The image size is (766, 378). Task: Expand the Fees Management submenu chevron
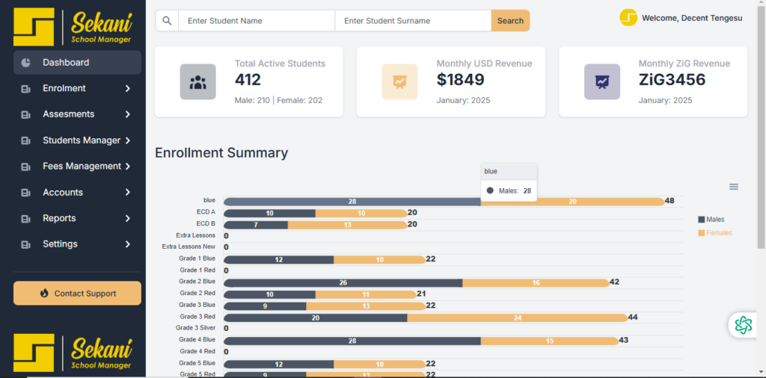click(x=128, y=167)
